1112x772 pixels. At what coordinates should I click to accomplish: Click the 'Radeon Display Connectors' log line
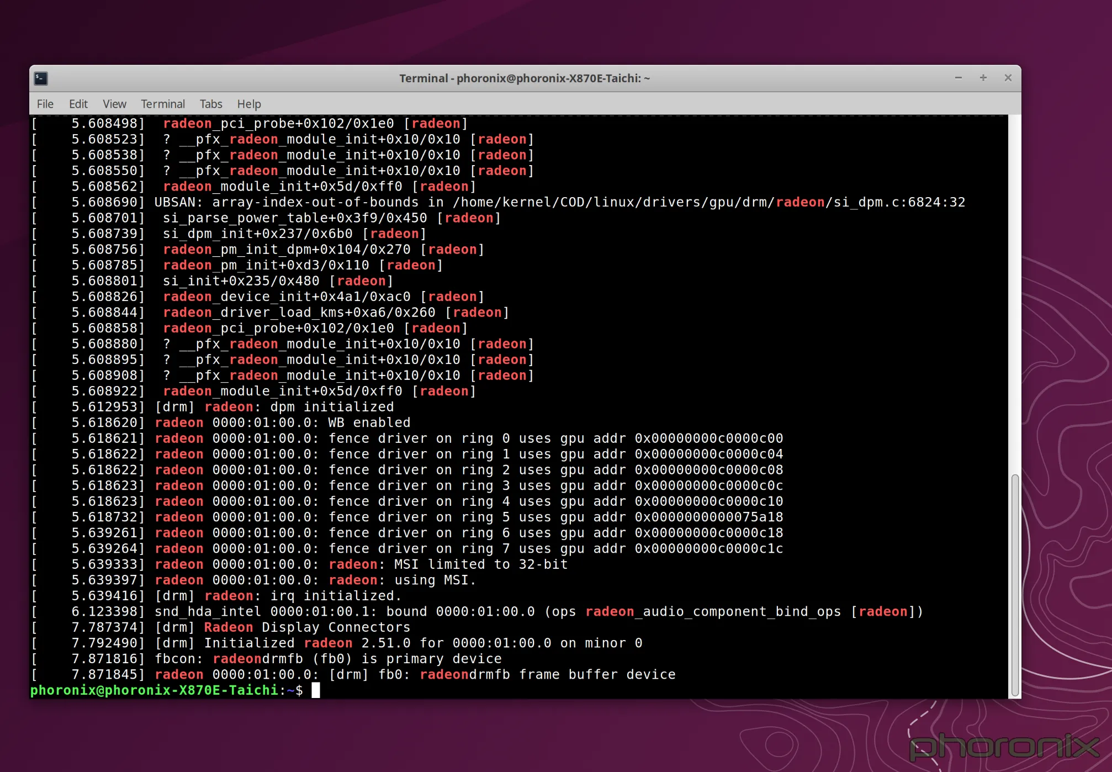(306, 627)
